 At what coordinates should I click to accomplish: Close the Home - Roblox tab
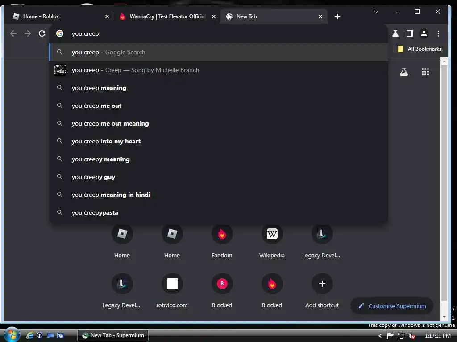click(x=107, y=16)
